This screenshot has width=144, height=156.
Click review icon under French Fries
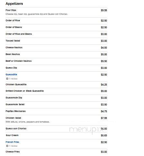tap(7, 146)
